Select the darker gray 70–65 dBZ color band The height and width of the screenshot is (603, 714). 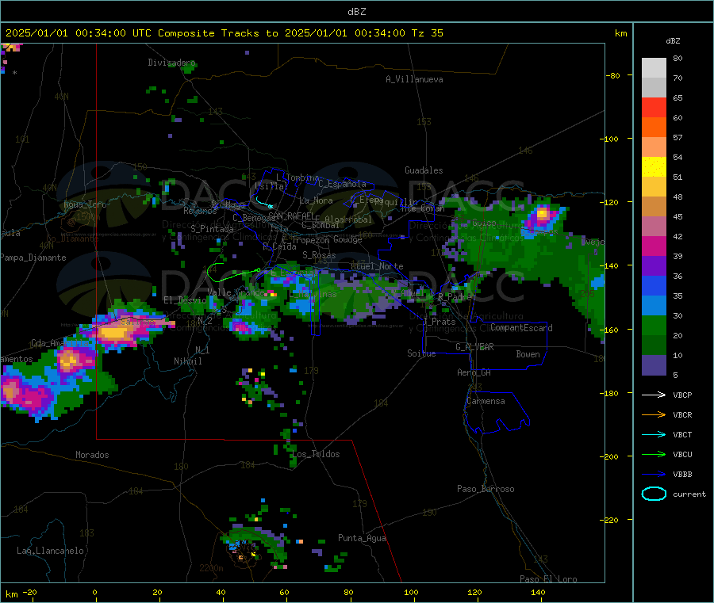[654, 88]
